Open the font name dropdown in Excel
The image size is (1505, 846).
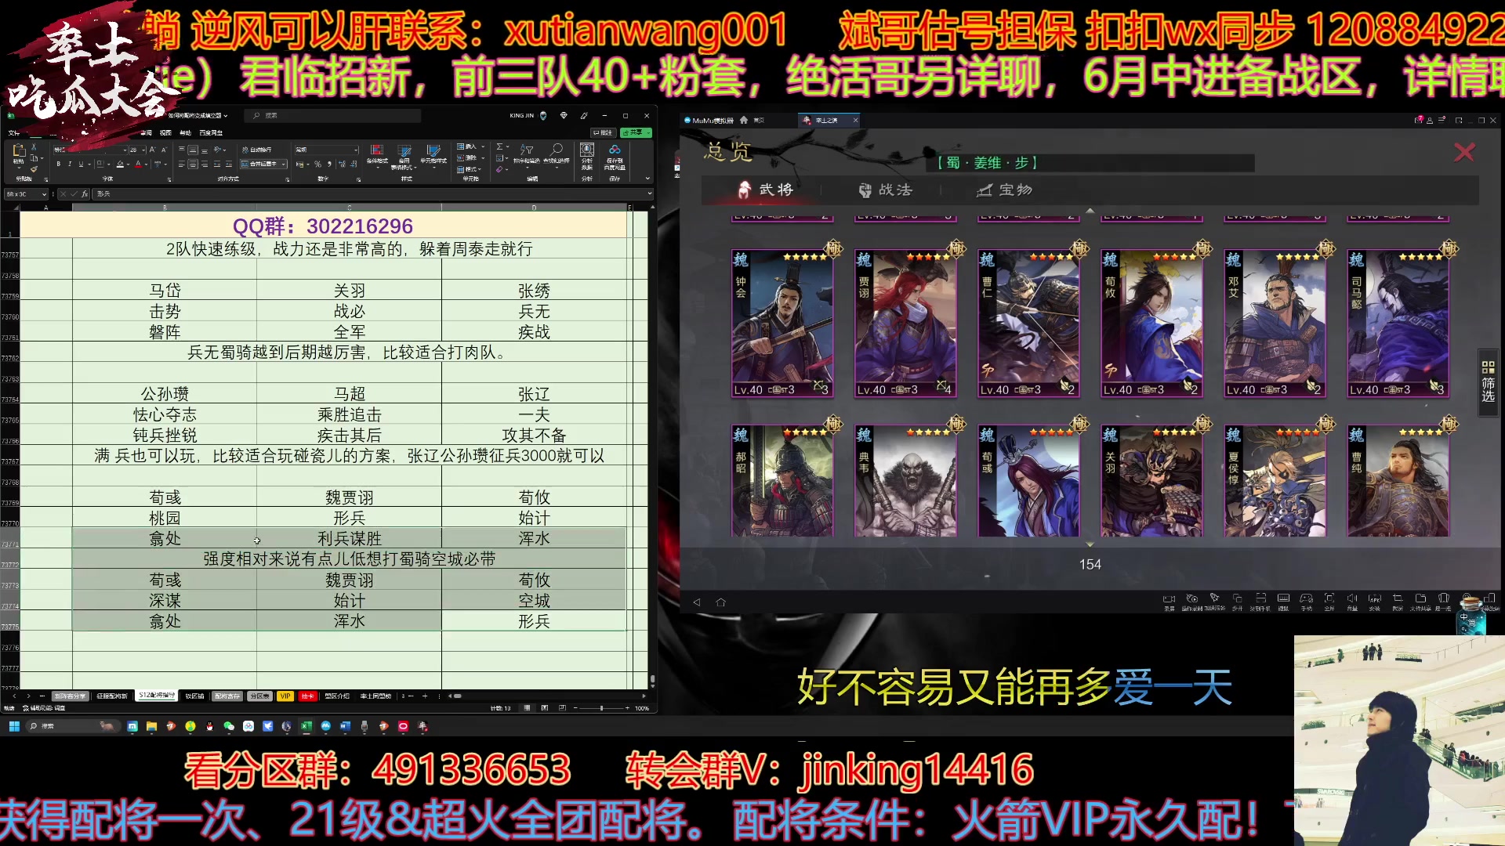[125, 150]
